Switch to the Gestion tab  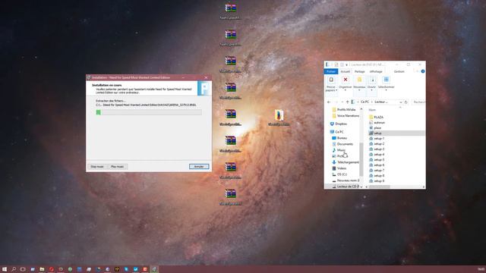(x=399, y=71)
